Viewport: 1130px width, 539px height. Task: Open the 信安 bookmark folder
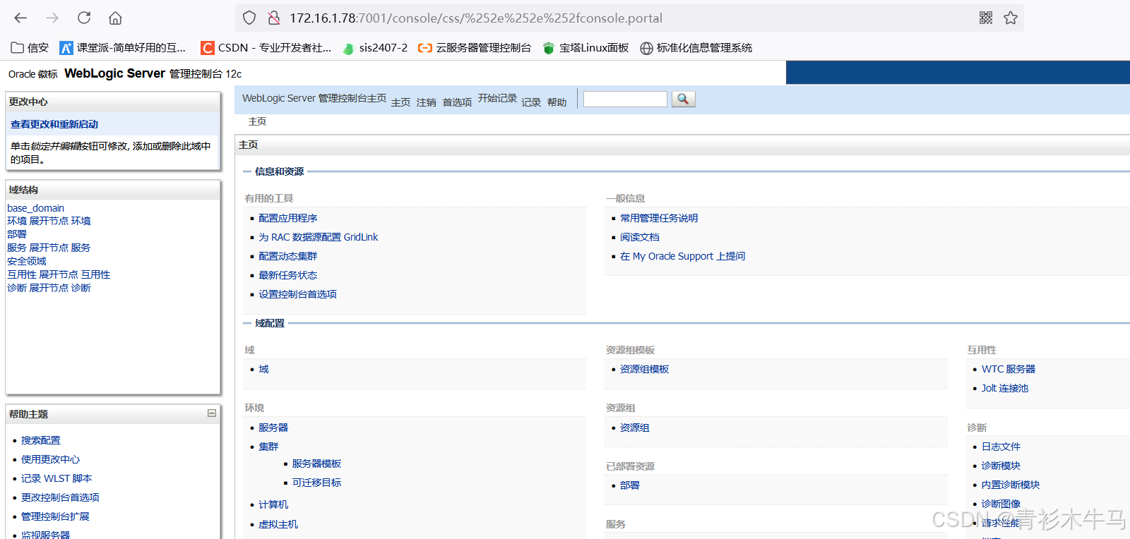click(30, 47)
